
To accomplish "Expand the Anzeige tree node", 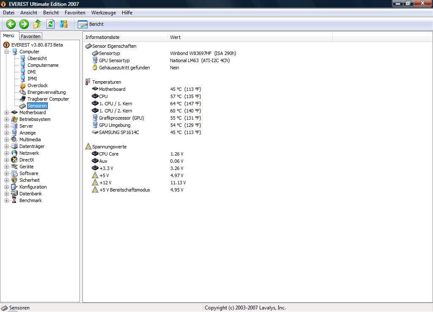I will pyautogui.click(x=6, y=133).
